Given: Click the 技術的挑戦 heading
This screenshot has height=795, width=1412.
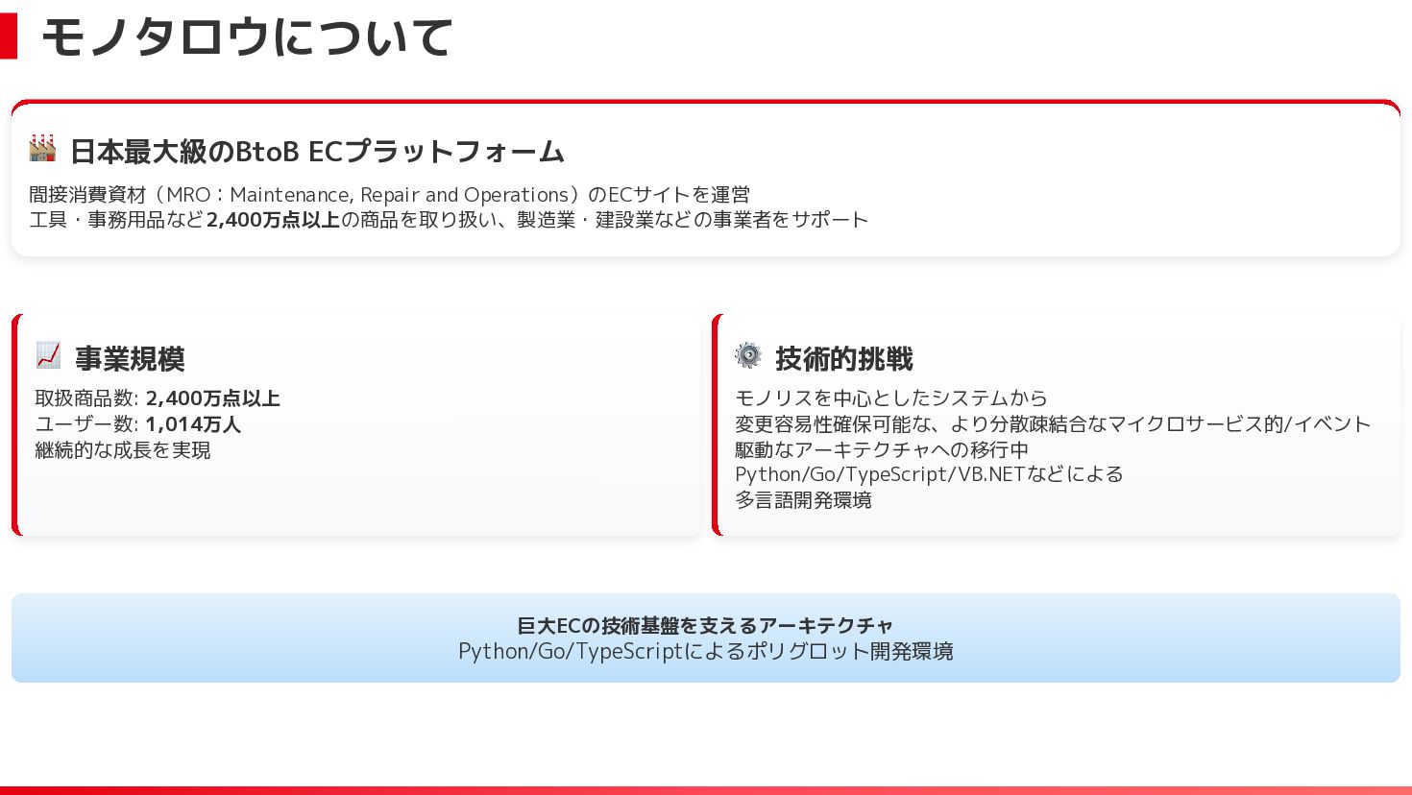Looking at the screenshot, I should (844, 358).
